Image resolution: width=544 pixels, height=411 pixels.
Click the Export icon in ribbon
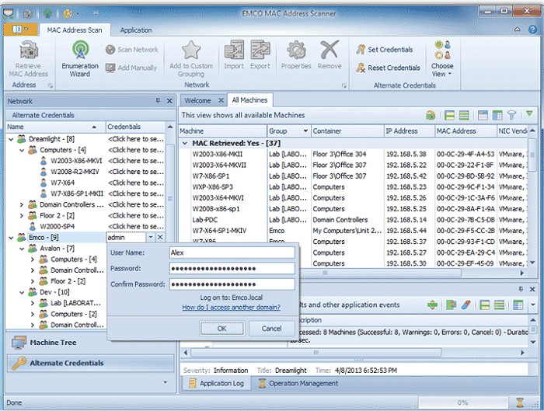260,51
